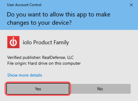Close the User Account Control dialog
138x101 pixels.
[x=131, y=5]
